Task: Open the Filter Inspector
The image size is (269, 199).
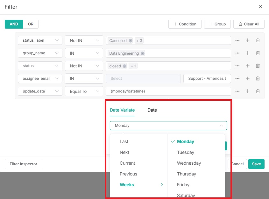Action: pos(24,164)
